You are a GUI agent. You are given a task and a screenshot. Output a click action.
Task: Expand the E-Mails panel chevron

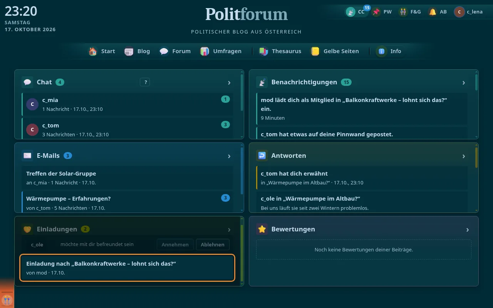pyautogui.click(x=229, y=156)
